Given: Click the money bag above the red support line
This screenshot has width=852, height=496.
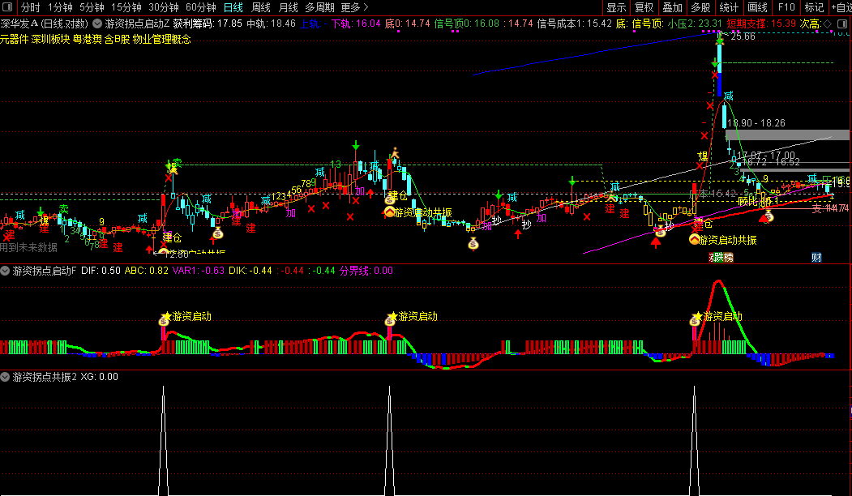Looking at the screenshot, I should [x=769, y=216].
